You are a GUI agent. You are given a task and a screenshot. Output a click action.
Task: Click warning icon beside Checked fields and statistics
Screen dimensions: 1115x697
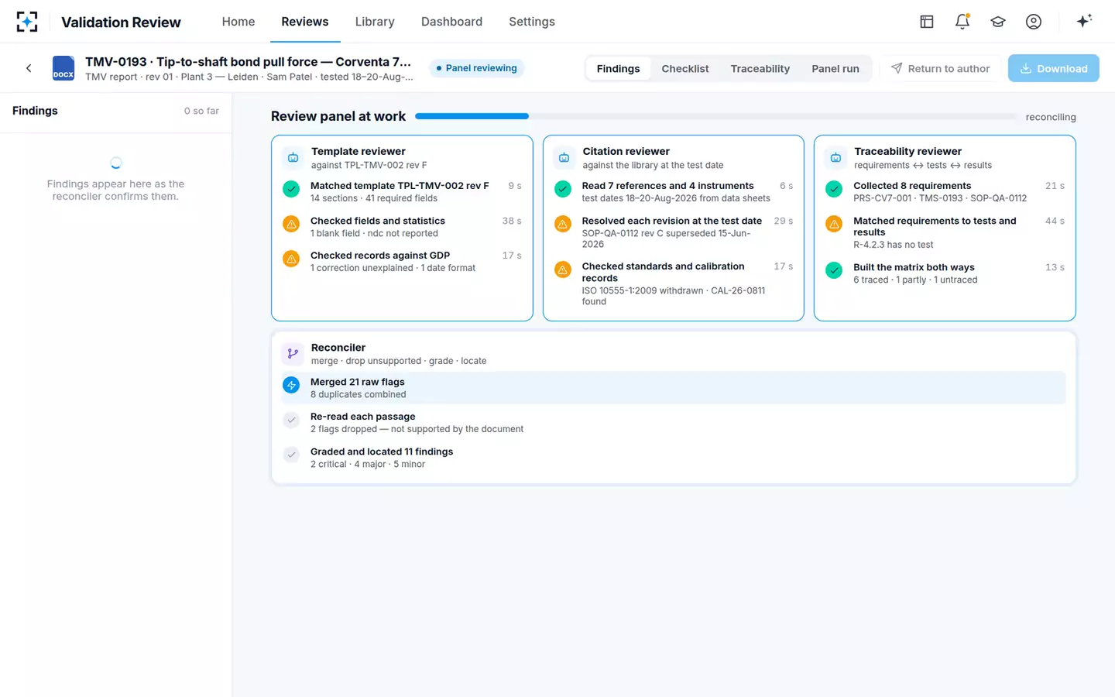[291, 224]
